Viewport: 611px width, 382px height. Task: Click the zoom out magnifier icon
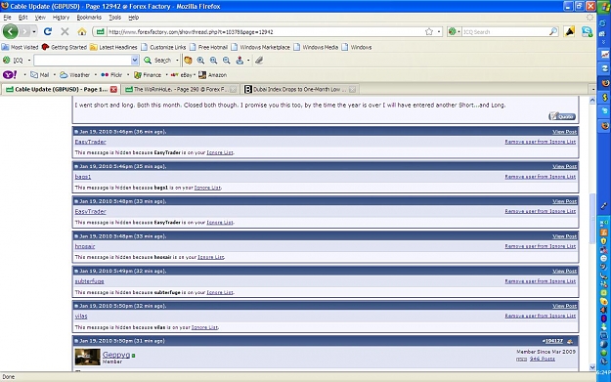[x=227, y=60]
